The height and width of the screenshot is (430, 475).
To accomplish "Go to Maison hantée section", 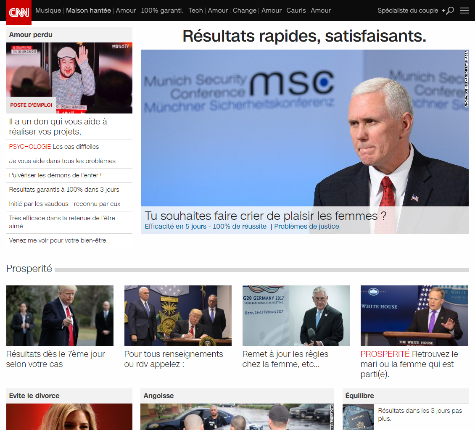I will (x=88, y=11).
